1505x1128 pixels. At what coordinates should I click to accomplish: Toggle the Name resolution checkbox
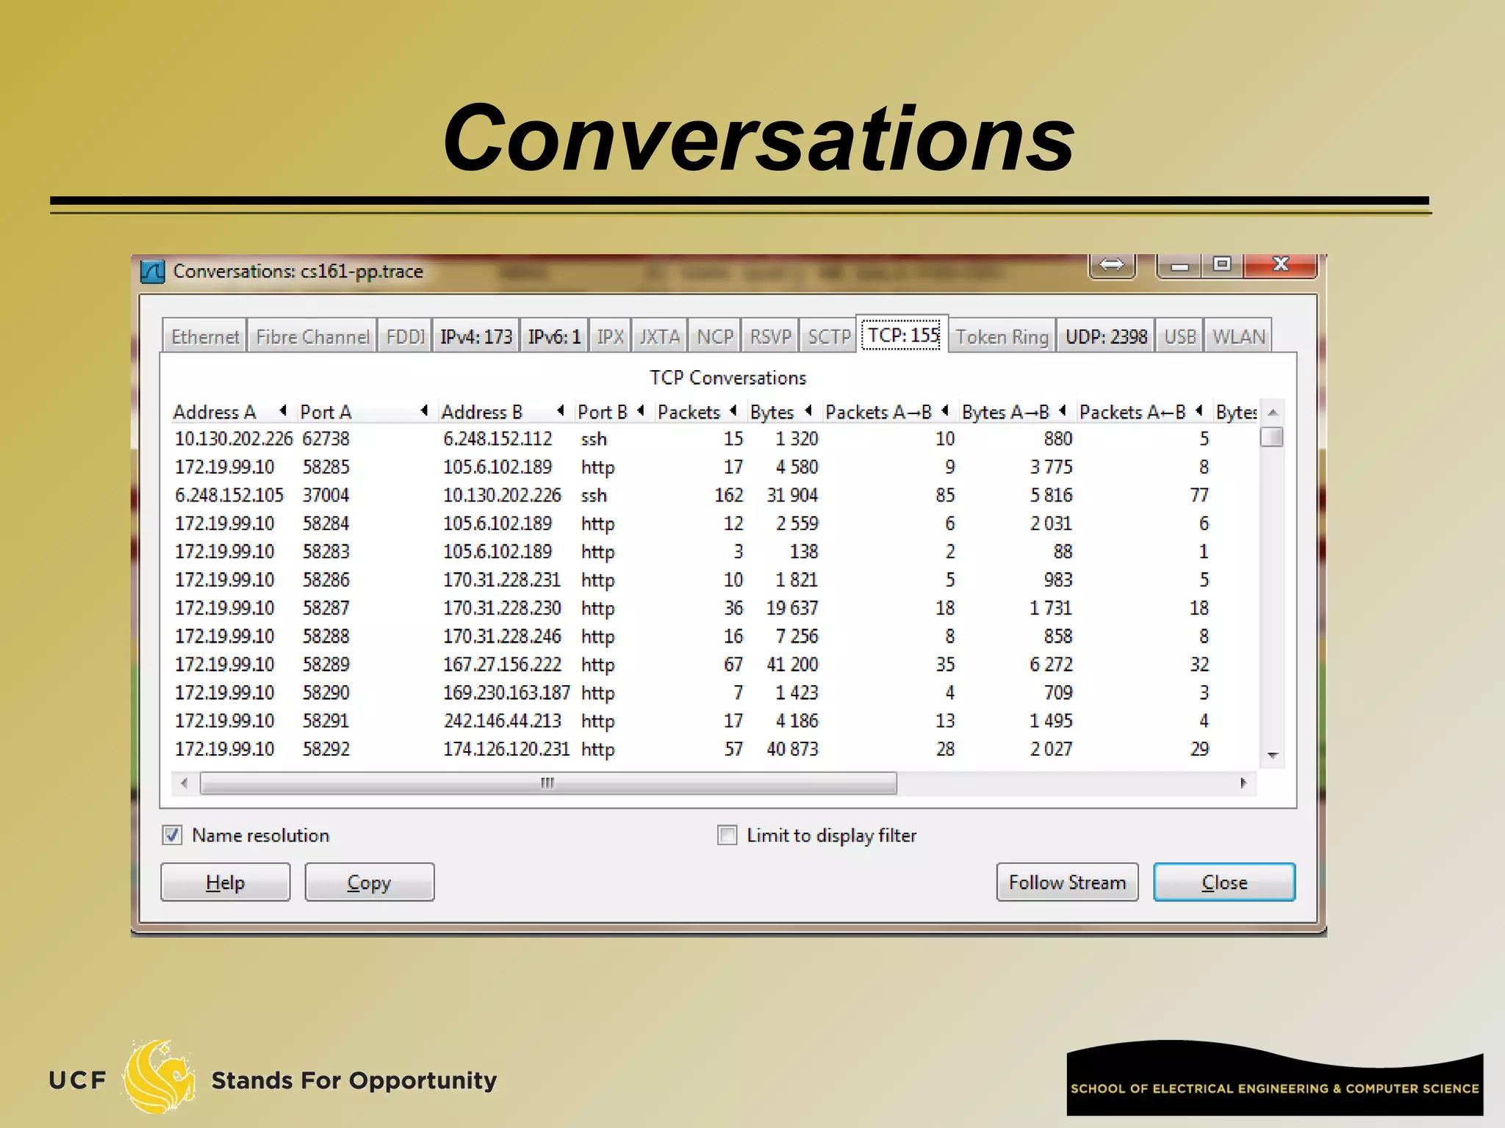point(172,835)
